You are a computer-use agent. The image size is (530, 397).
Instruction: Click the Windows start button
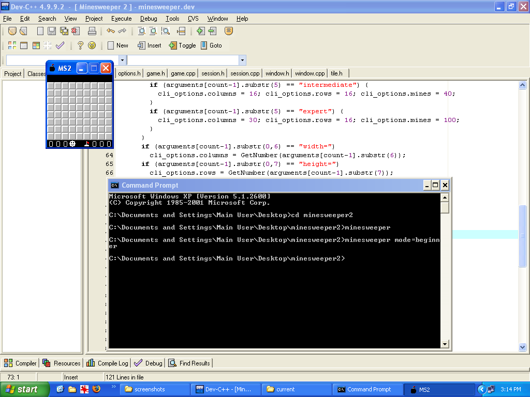point(24,389)
